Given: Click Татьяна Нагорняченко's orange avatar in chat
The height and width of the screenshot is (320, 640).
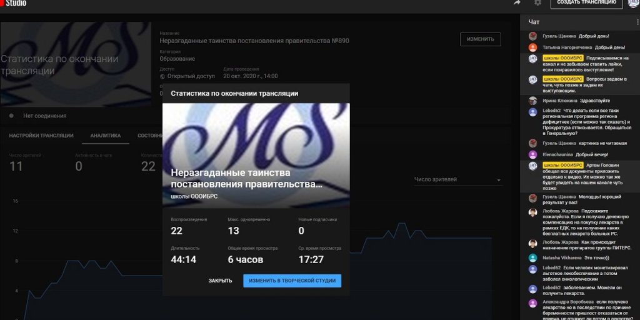Looking at the screenshot, I should [x=532, y=47].
